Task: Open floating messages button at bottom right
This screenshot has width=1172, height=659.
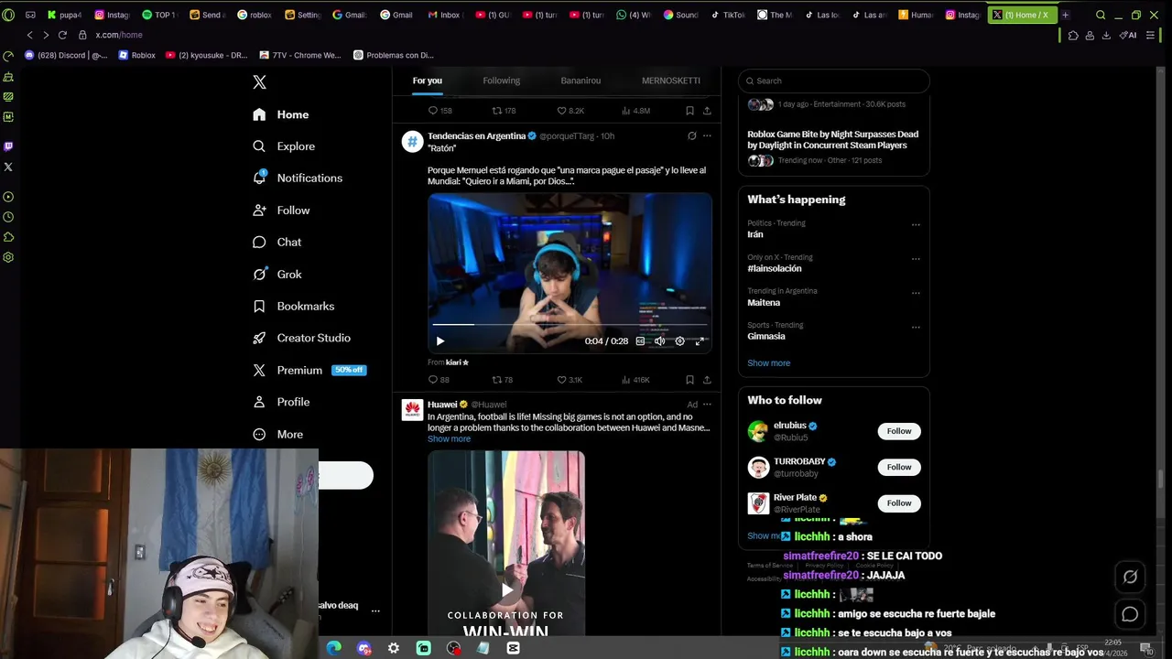Action: point(1130,614)
